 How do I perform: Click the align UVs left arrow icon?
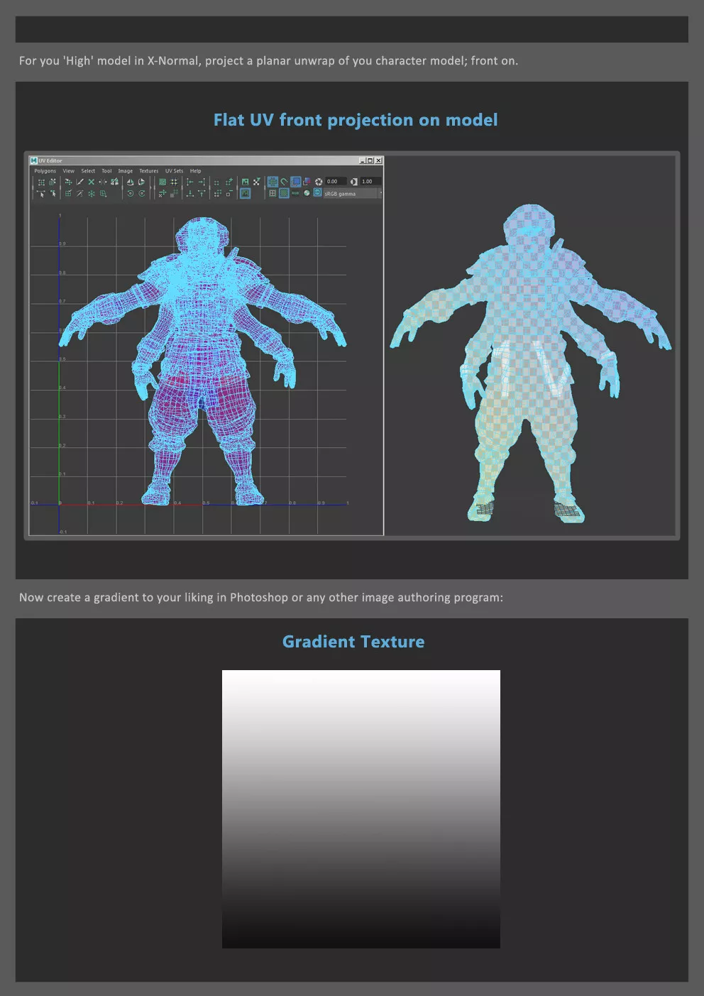point(189,182)
